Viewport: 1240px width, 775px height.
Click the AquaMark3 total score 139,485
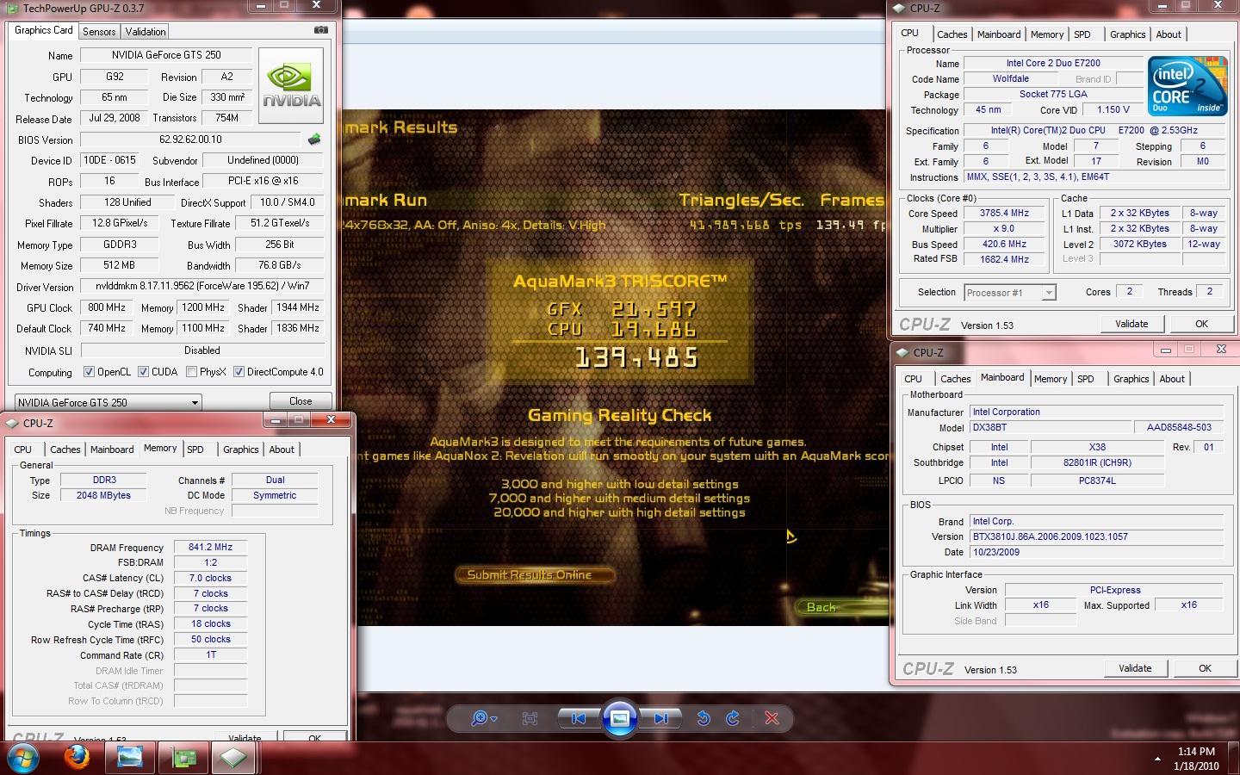click(637, 358)
